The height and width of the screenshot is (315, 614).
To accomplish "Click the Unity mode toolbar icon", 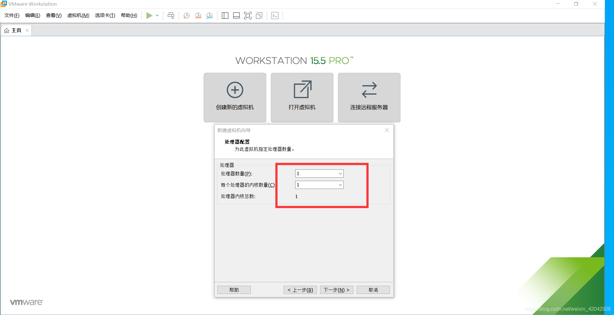I will click(259, 15).
